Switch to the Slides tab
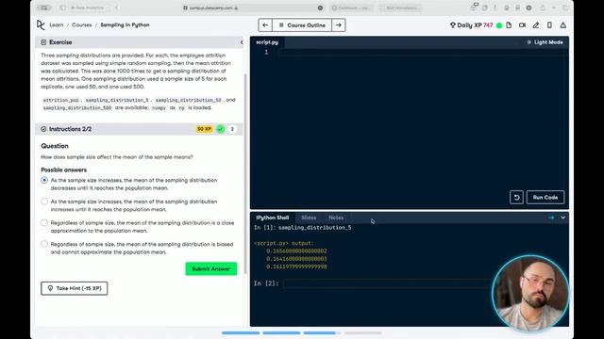Image resolution: width=604 pixels, height=339 pixels. (x=309, y=218)
